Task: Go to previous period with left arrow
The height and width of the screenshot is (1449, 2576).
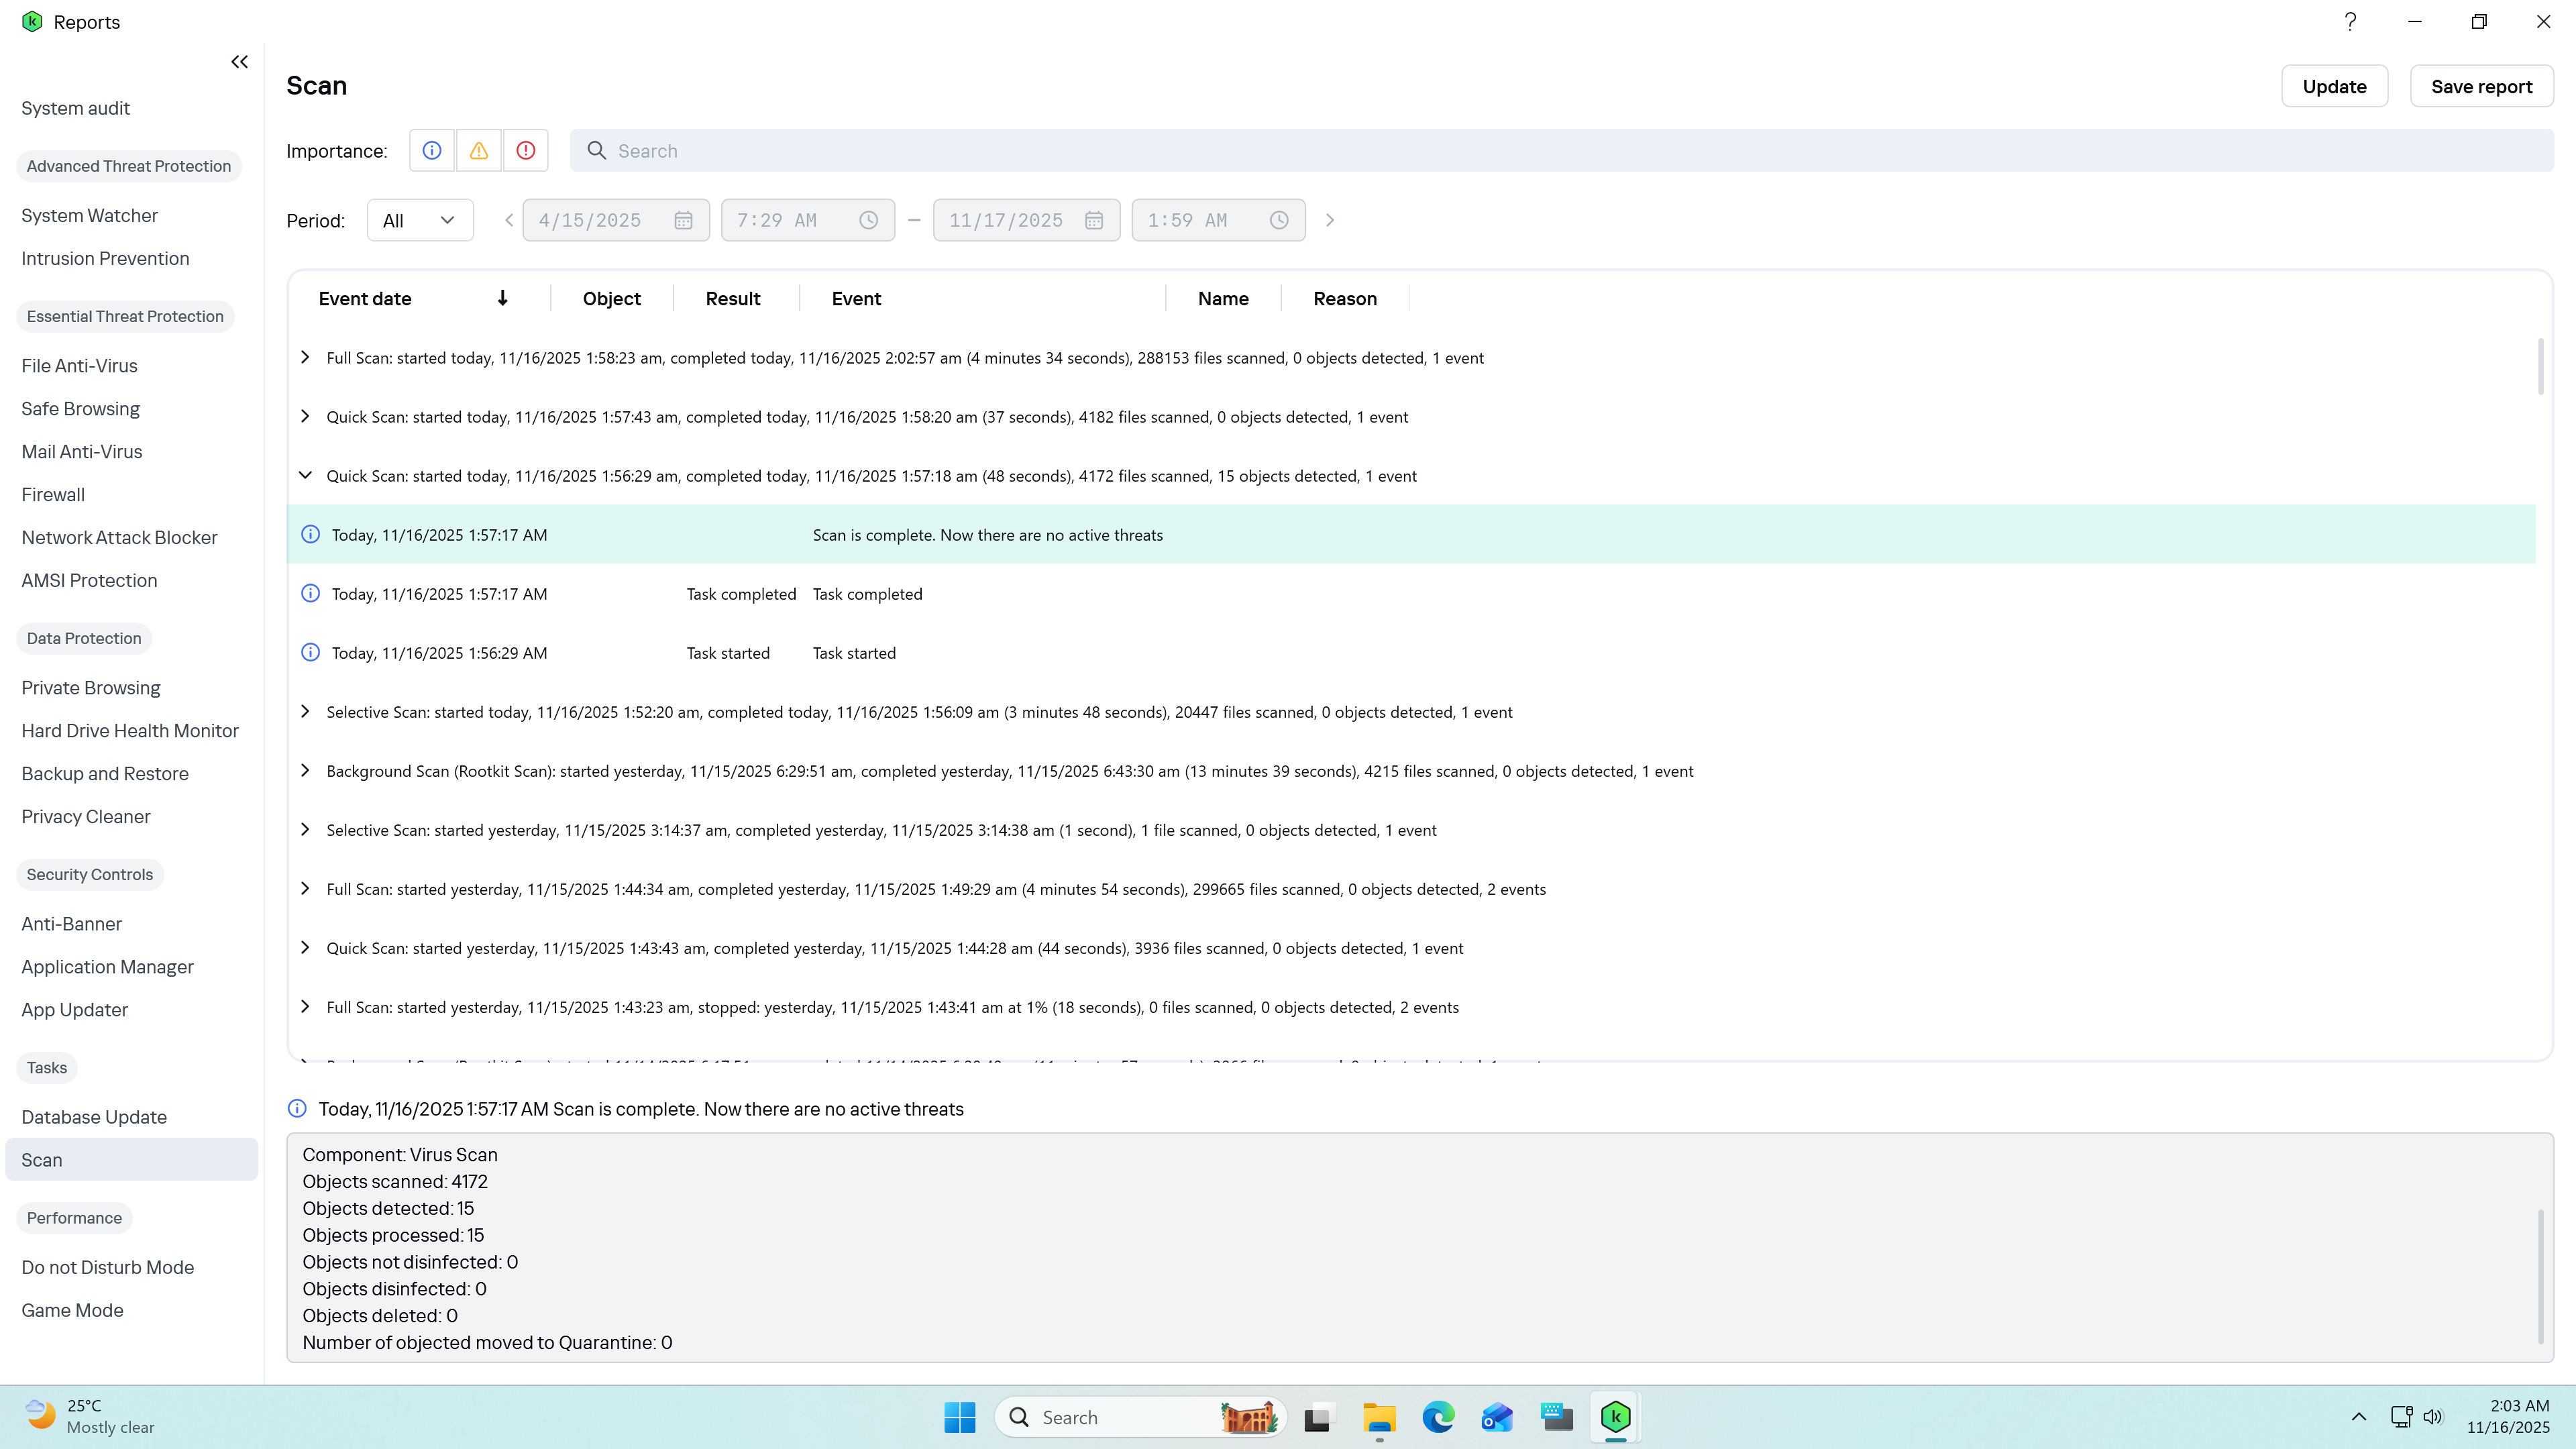Action: click(509, 220)
